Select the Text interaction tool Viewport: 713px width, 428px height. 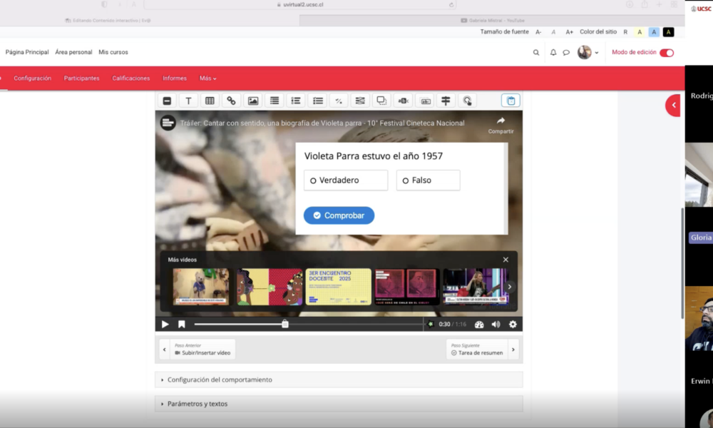tap(188, 101)
